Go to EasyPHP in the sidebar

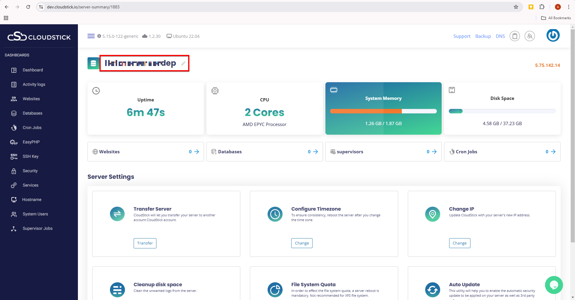coord(31,142)
